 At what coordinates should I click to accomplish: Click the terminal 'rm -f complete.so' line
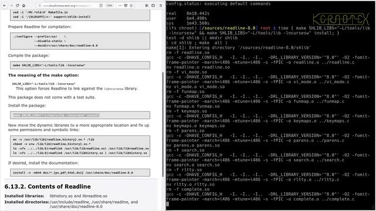tap(188, 189)
